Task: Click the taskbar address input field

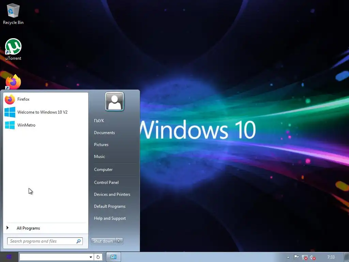Action: [x=54, y=257]
